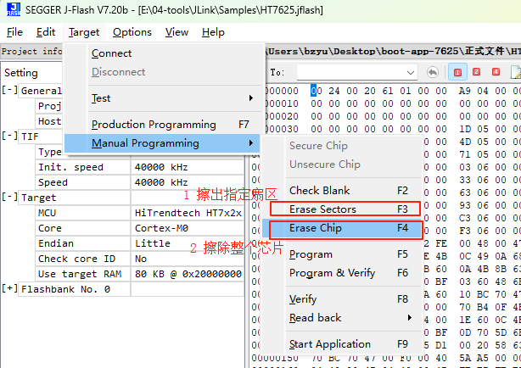Choose Check Blank F2

tap(342, 190)
